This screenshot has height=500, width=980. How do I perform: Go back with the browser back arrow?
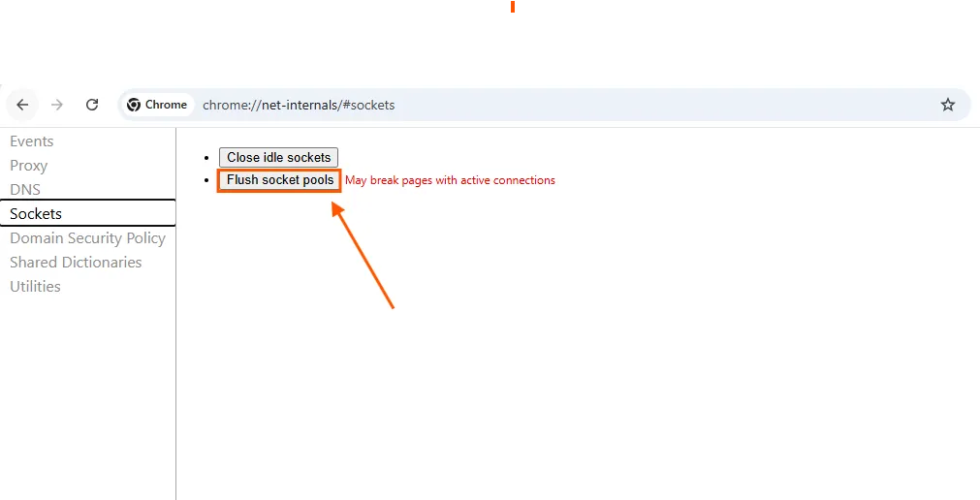[x=22, y=105]
